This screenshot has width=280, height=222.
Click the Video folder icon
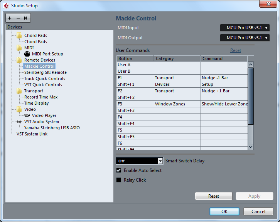19,109
